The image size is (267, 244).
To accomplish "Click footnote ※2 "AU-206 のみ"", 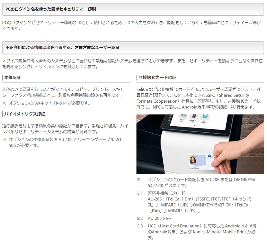I will click(x=159, y=218).
